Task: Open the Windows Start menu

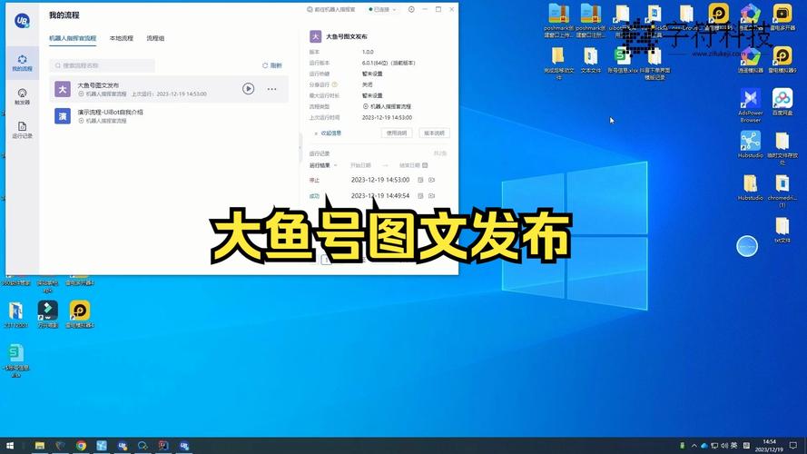Action: (x=10, y=446)
